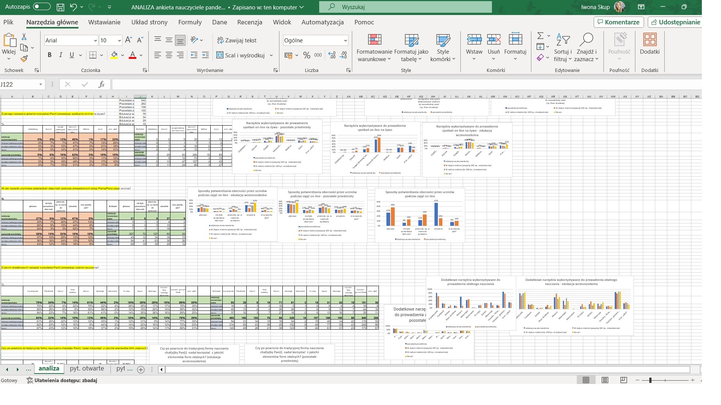Open Style komórki gallery
The image size is (721, 405).
(443, 48)
